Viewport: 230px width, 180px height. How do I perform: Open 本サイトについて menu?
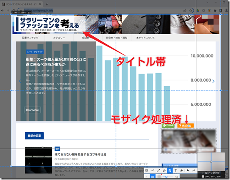click(x=145, y=38)
